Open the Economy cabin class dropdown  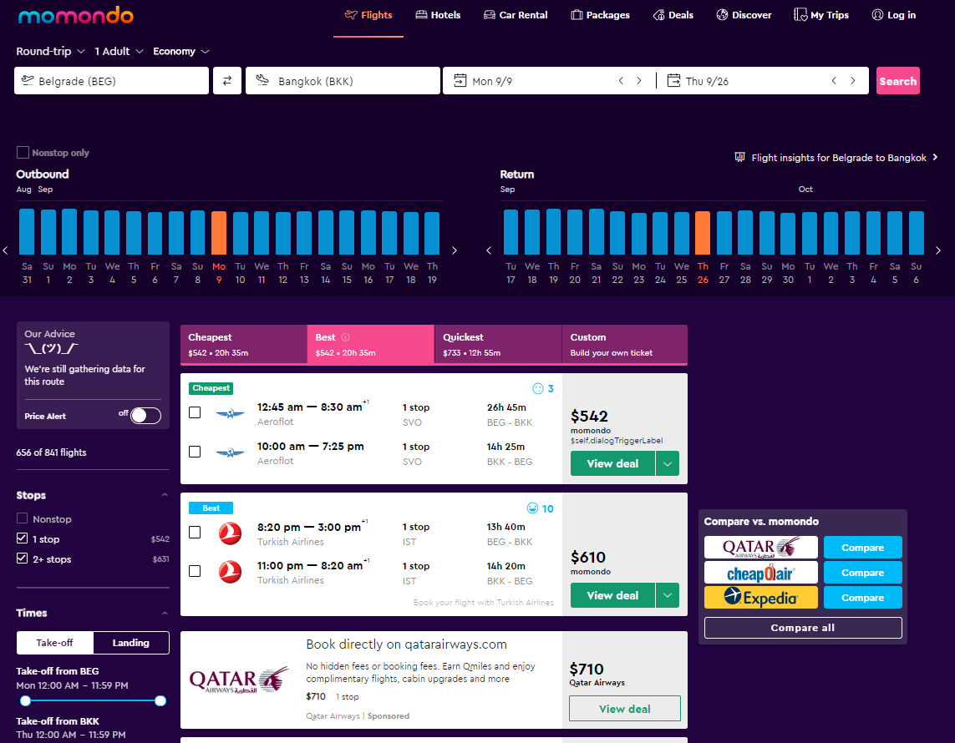click(x=180, y=51)
